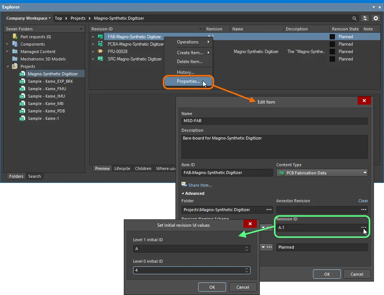384x295 pixels.
Task: Click the Mechatronic 3D Models folder icon
Action: click(15, 59)
